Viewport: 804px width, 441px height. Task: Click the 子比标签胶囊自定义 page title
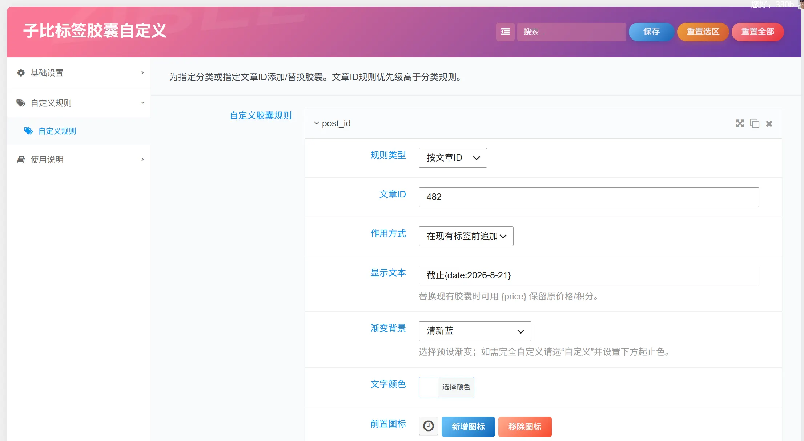click(95, 30)
